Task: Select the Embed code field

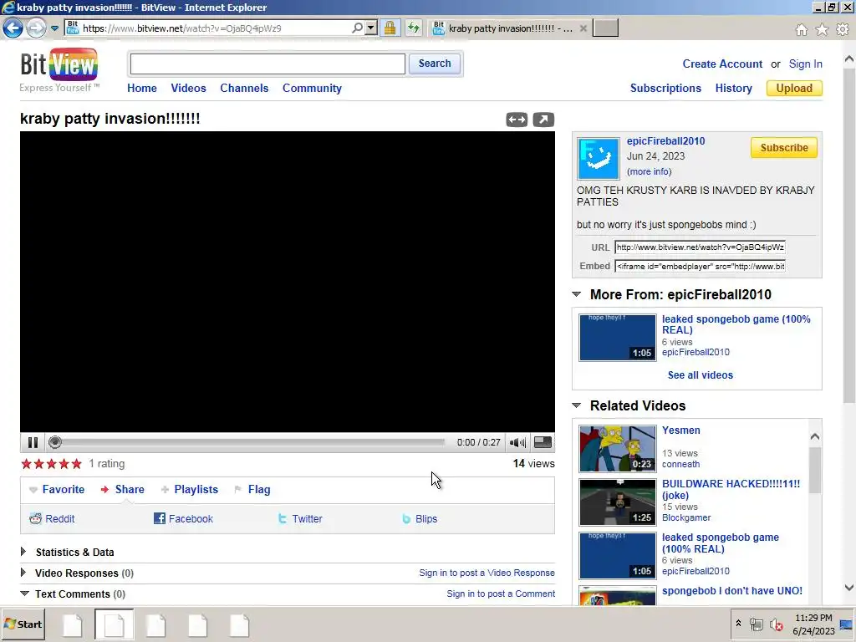Action: [700, 266]
